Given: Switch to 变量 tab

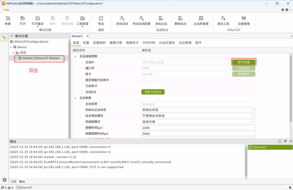Looking at the screenshot, I should (86, 43).
